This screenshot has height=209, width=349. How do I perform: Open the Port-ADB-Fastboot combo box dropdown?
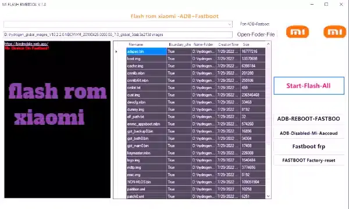tap(230, 24)
